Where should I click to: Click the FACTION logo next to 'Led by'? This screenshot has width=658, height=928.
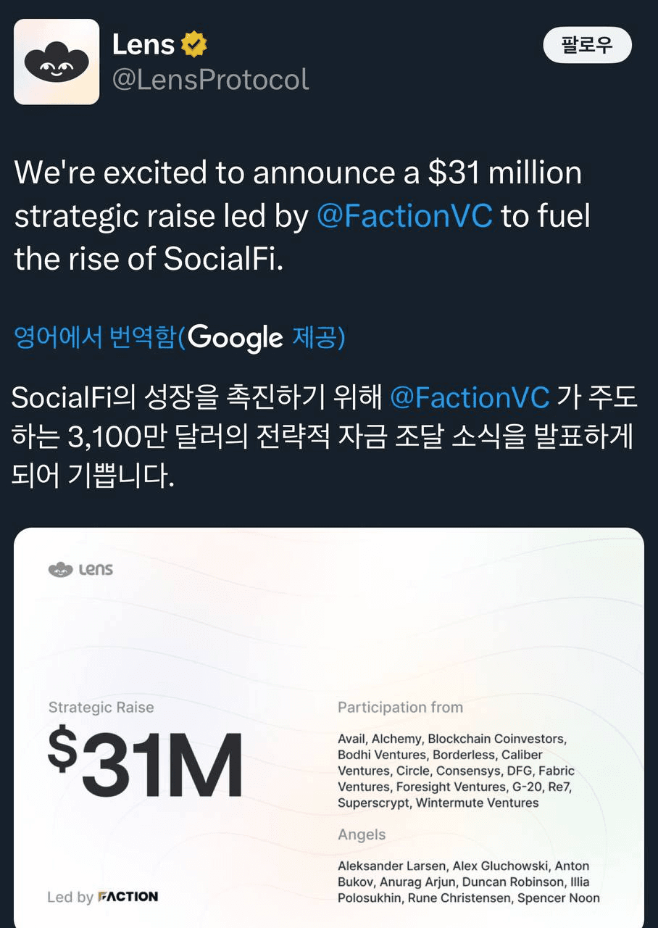[128, 897]
